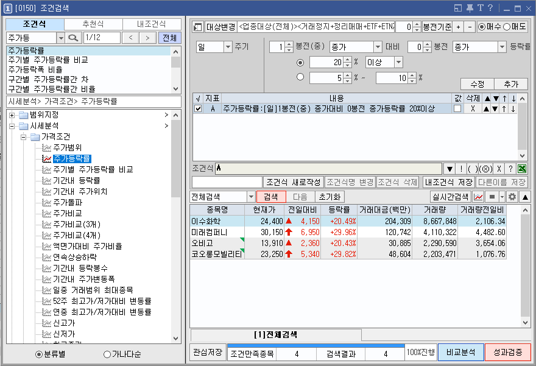The image size is (536, 366).
Task: Open 성과검증 button
Action: 507,352
